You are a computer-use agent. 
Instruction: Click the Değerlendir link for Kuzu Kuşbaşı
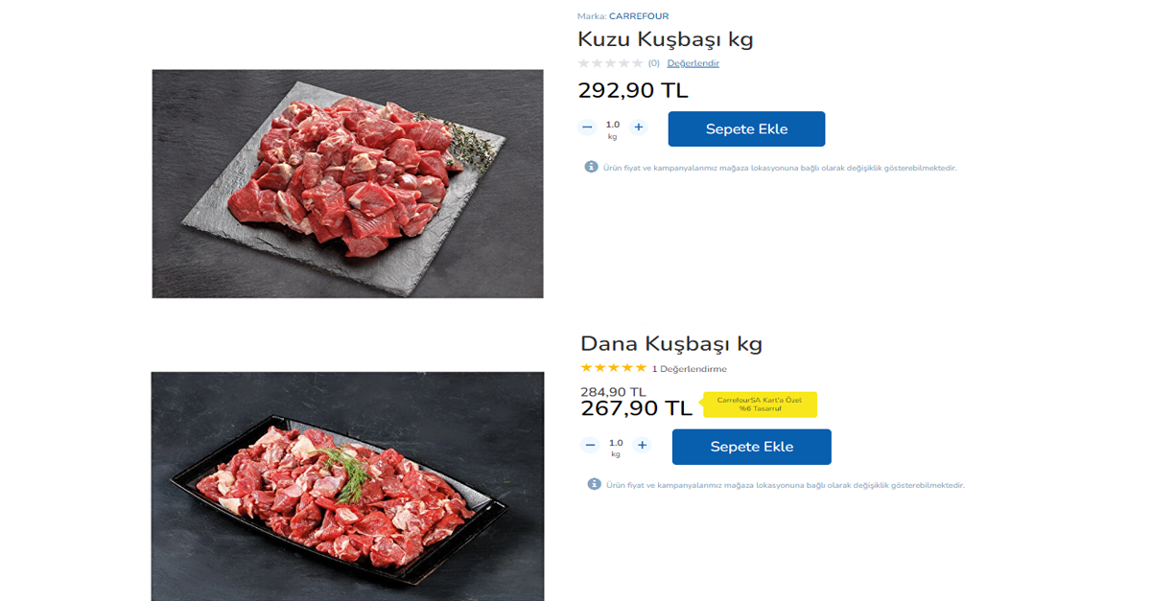pyautogui.click(x=693, y=63)
